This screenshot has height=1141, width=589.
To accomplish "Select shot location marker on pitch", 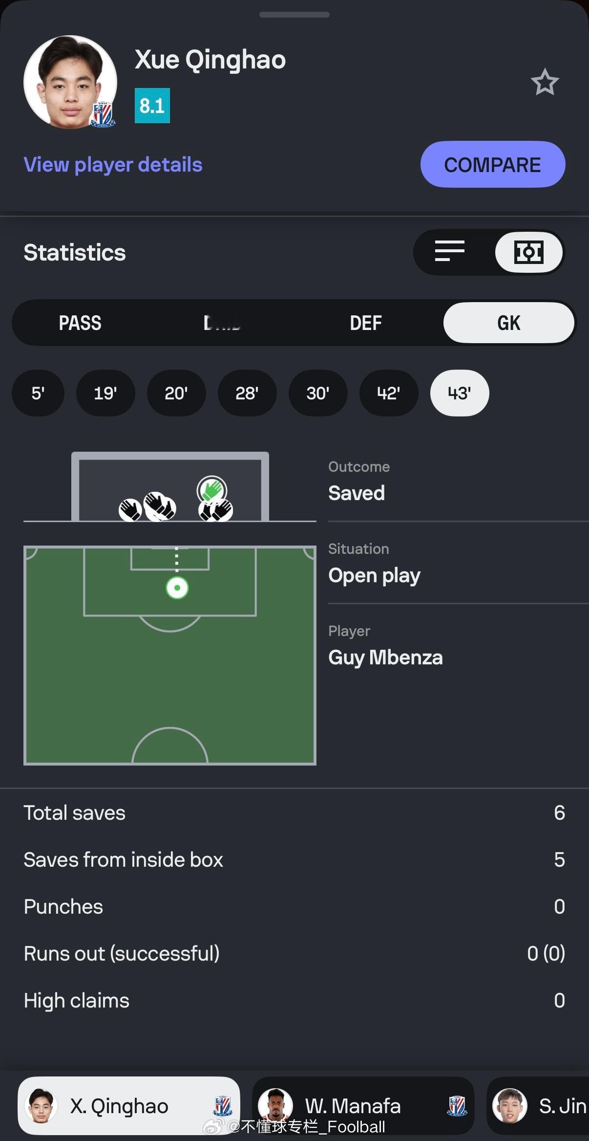I will [x=177, y=588].
